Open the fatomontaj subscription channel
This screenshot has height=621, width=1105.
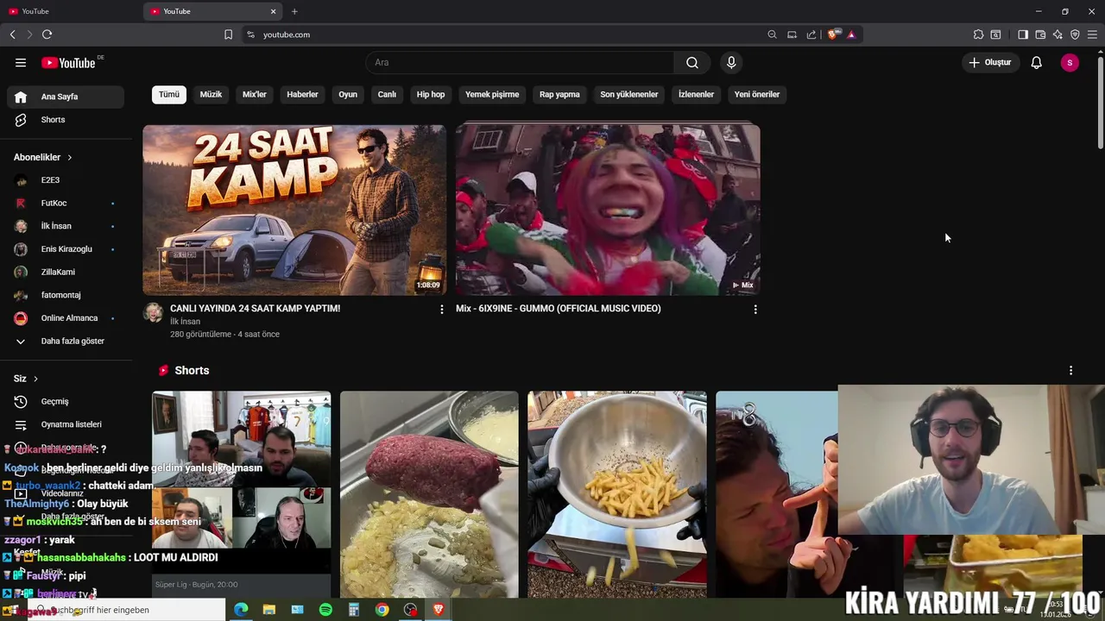tap(66, 295)
